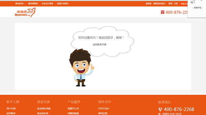Open the 服务商登录 link
The image size is (206, 115).
coord(33,4)
